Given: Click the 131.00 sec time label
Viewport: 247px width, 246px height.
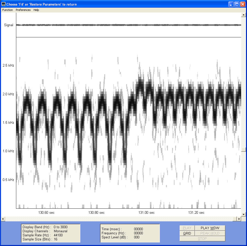Looking at the screenshot, I should 147,213.
